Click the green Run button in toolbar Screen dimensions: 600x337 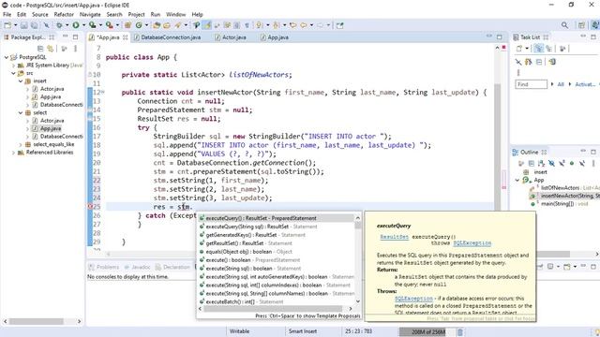(76, 25)
